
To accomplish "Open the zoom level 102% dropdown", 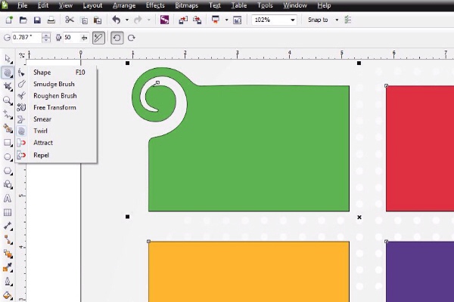I will click(293, 20).
